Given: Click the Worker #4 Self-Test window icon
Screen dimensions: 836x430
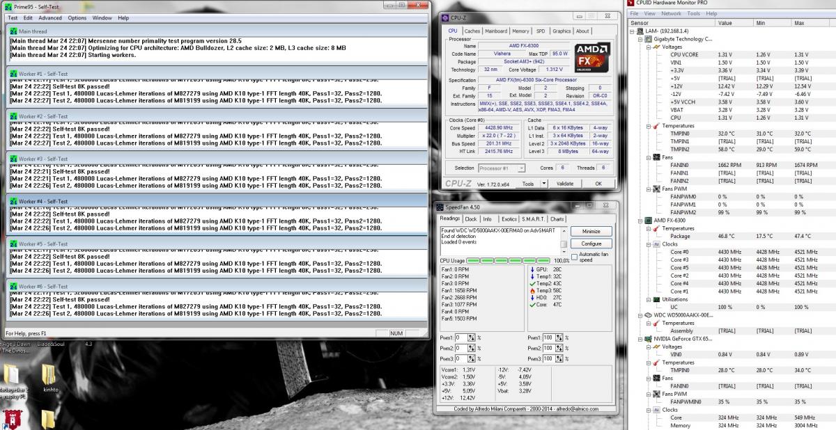Looking at the screenshot, I should pyautogui.click(x=13, y=201).
